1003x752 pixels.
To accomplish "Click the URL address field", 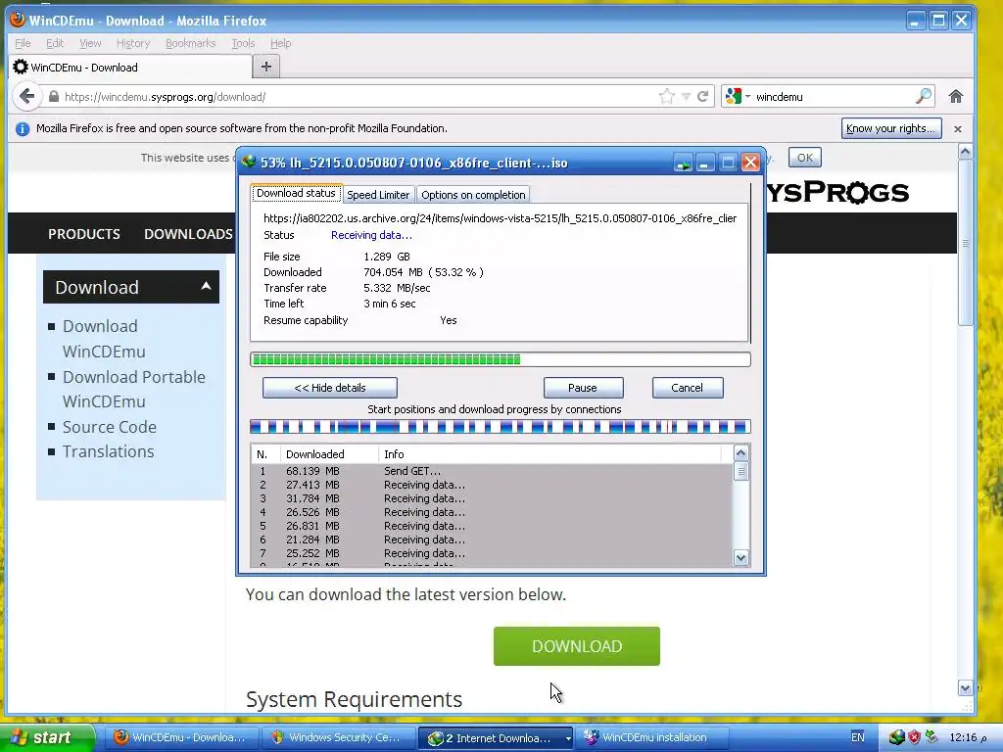I will click(x=358, y=97).
